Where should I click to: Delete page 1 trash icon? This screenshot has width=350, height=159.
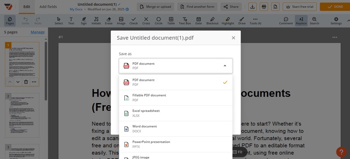[26, 82]
